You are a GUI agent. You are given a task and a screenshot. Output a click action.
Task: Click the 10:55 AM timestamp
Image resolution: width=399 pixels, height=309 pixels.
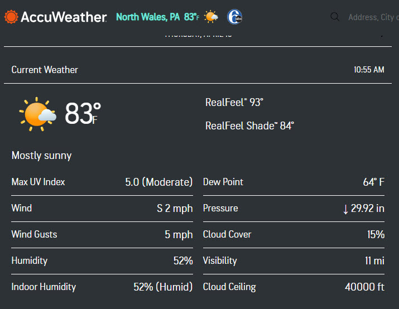pos(369,70)
